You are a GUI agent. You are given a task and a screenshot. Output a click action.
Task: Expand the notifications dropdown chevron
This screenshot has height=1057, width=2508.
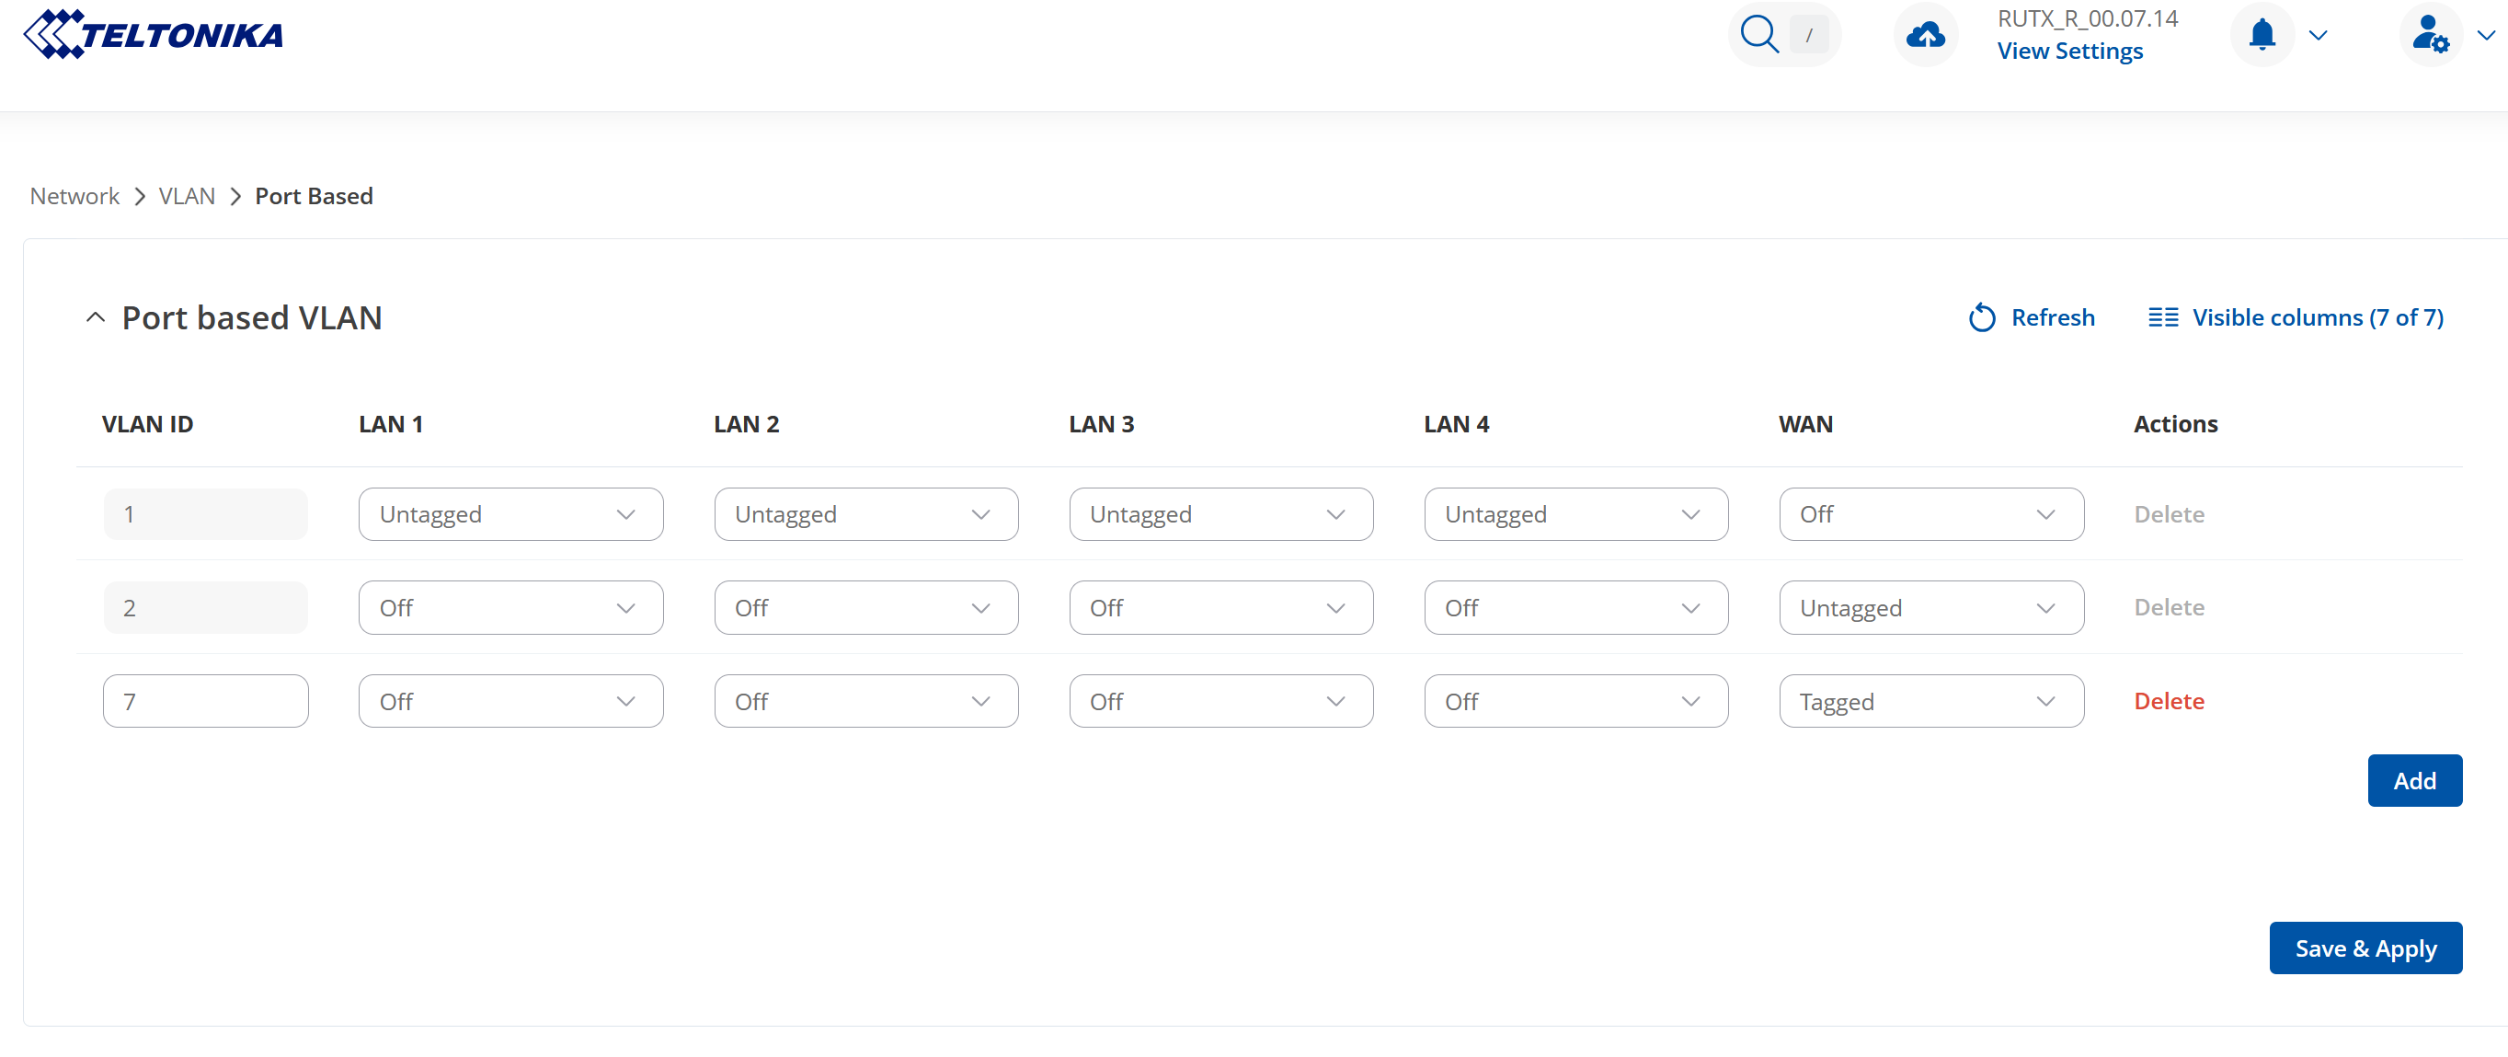pyautogui.click(x=2319, y=35)
